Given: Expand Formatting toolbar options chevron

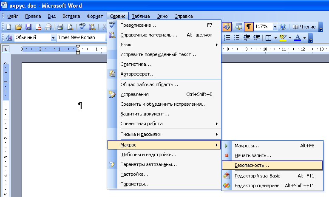Looking at the screenshot, I should 311,38.
